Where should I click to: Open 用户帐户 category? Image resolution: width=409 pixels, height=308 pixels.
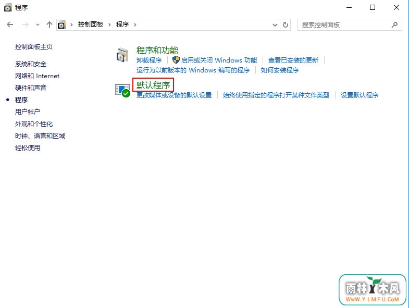click(28, 112)
